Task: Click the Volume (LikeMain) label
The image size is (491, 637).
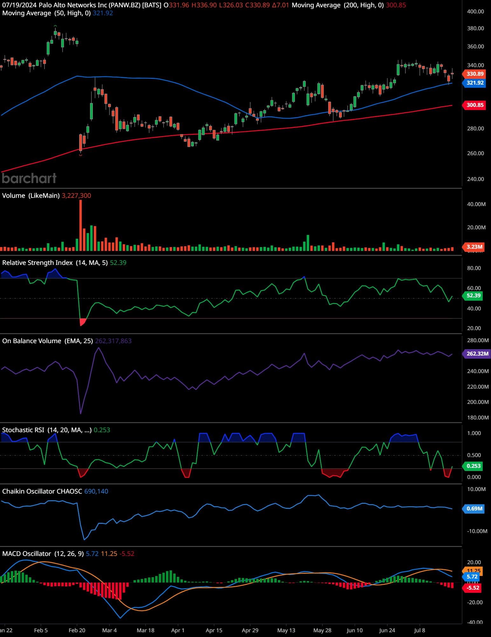Action: [x=31, y=196]
